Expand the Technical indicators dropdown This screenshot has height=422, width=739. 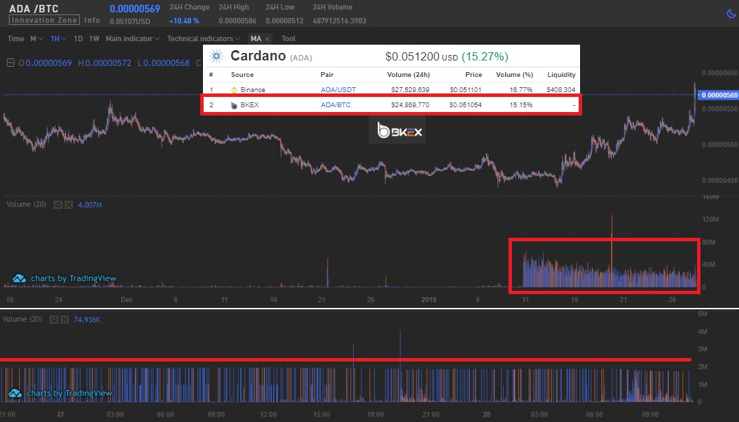click(204, 38)
